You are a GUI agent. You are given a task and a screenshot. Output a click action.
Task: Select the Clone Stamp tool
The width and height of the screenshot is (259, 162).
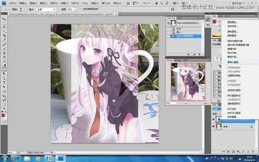[x=4, y=53]
